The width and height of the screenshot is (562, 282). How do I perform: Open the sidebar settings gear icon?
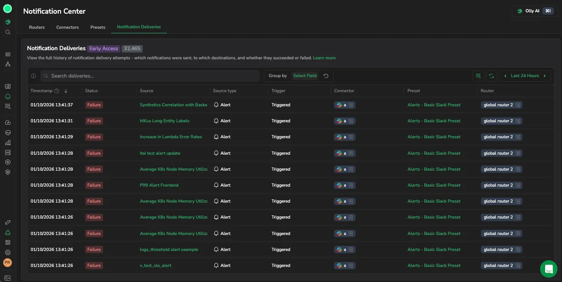pos(8,252)
